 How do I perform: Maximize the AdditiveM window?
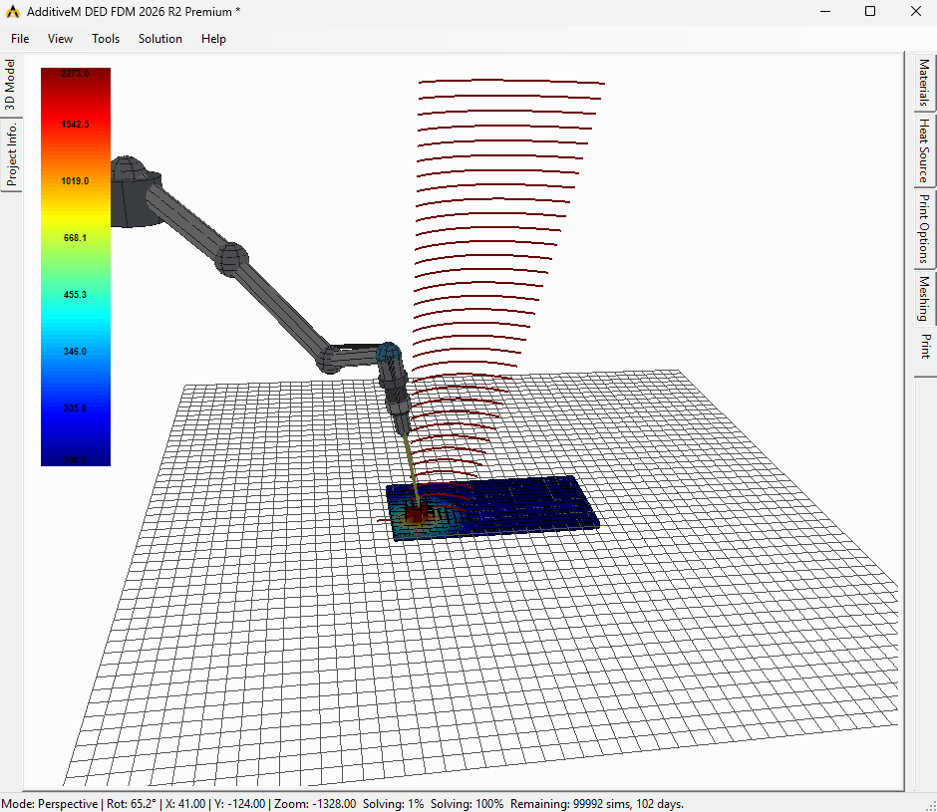[x=869, y=11]
